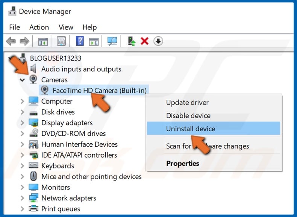Open the Help menu
297x217 pixels.
pyautogui.click(x=89, y=27)
